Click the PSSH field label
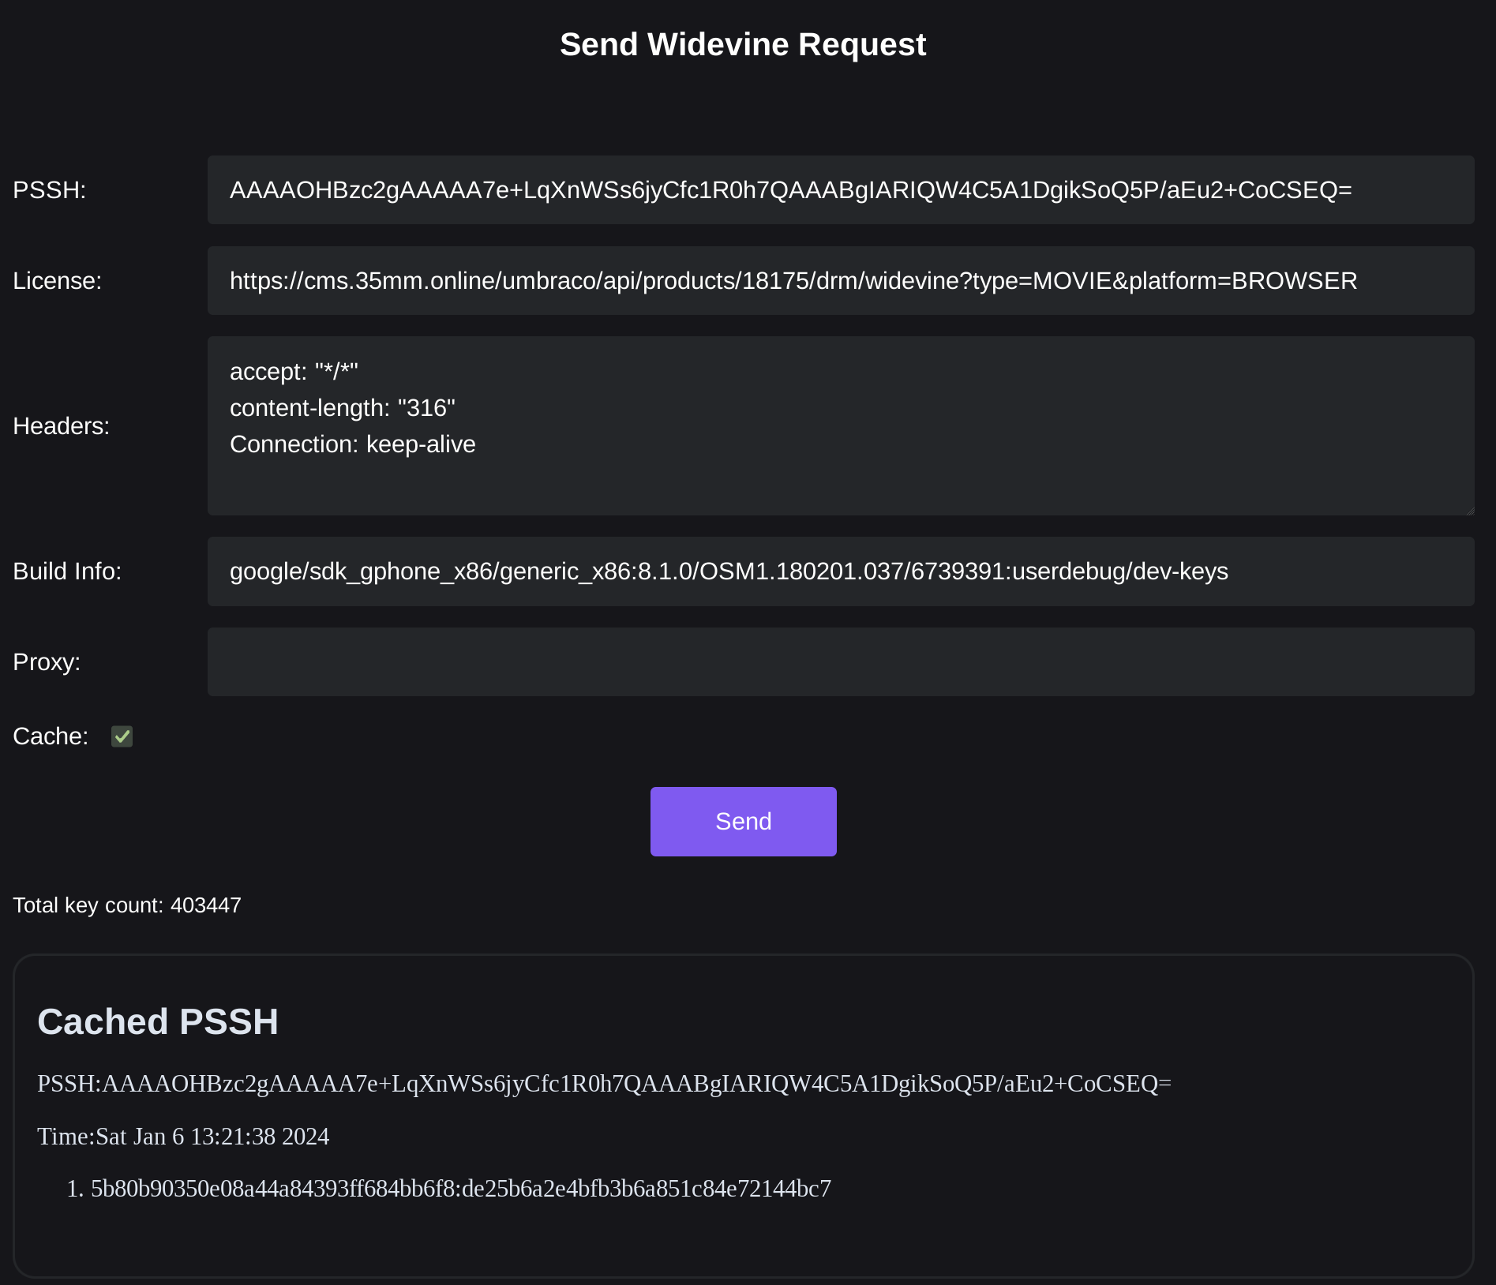The width and height of the screenshot is (1496, 1285). [x=49, y=190]
